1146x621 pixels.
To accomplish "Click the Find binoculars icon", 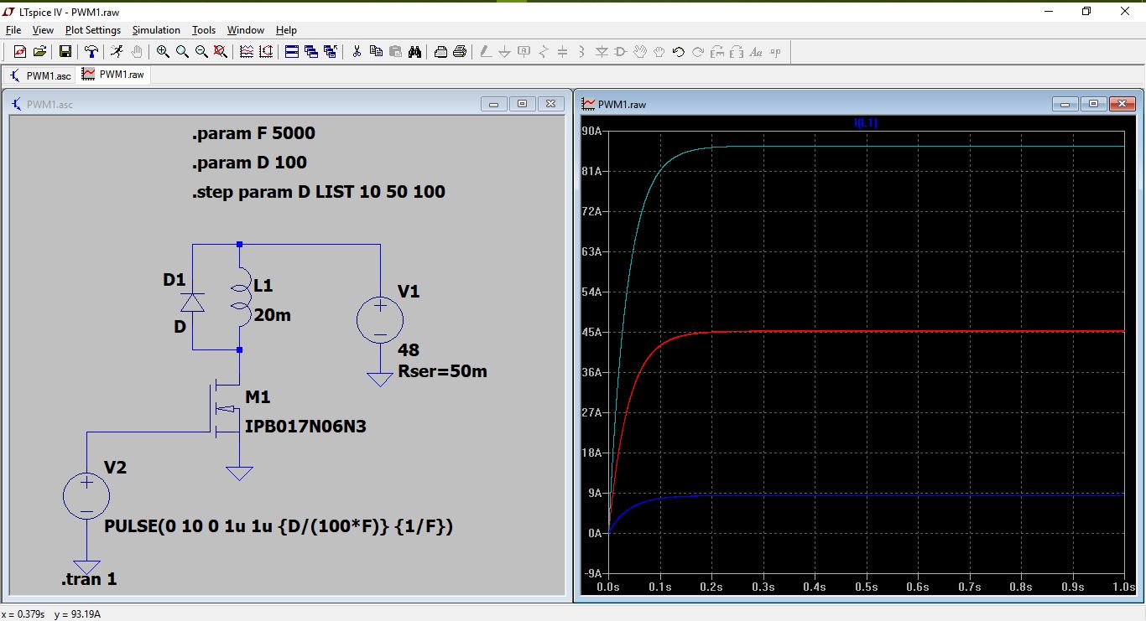I will [x=414, y=52].
